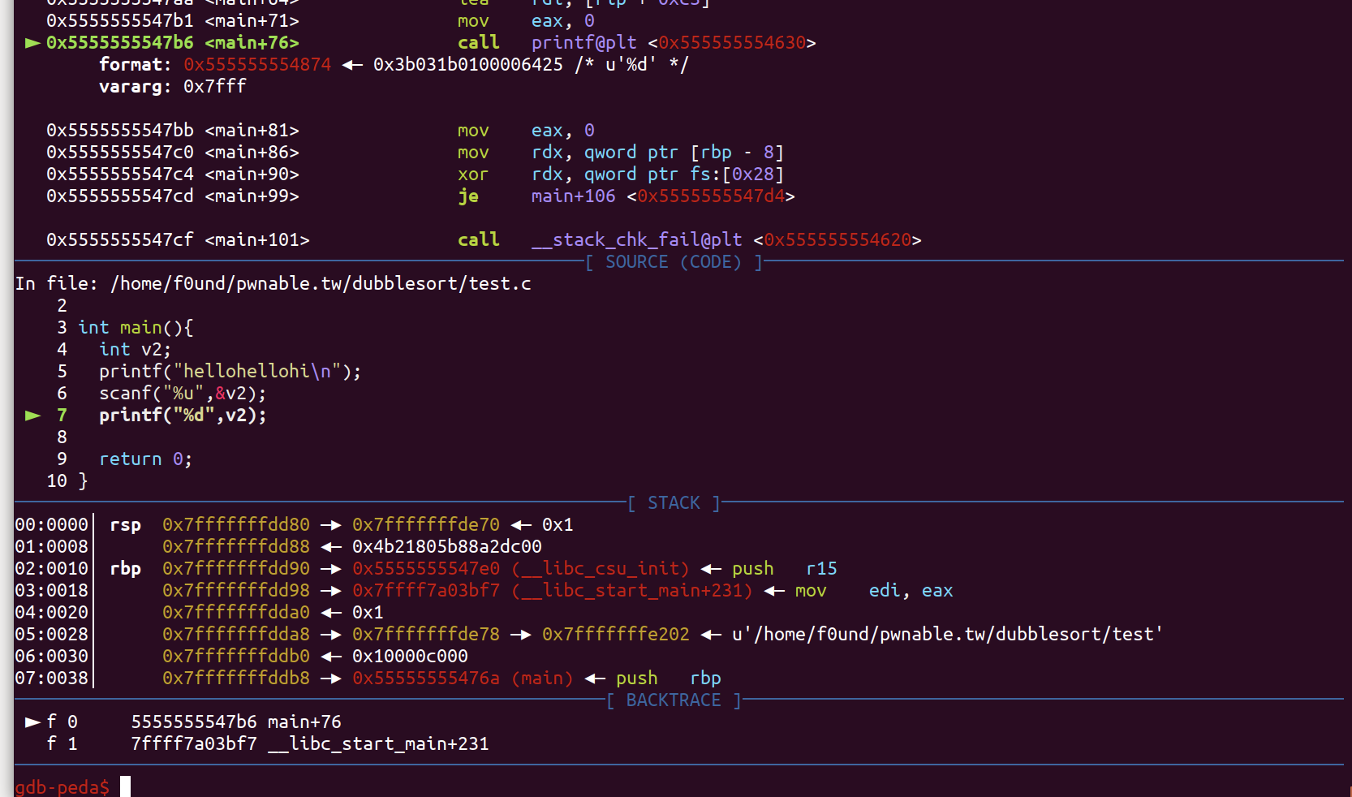1352x797 pixels.
Task: Click the return 0 source line
Action: [145, 459]
